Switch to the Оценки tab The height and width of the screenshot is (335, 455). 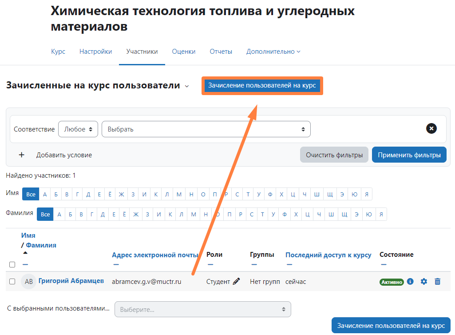(x=184, y=52)
